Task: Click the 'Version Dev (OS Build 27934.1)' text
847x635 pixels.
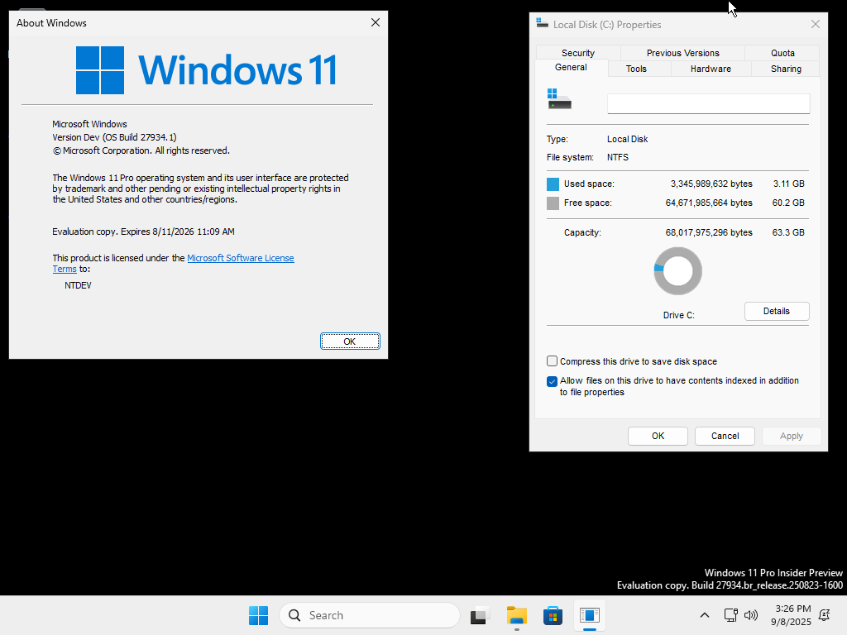Action: (x=114, y=137)
